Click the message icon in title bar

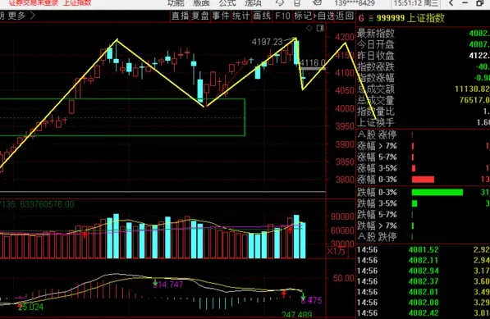point(318,2)
